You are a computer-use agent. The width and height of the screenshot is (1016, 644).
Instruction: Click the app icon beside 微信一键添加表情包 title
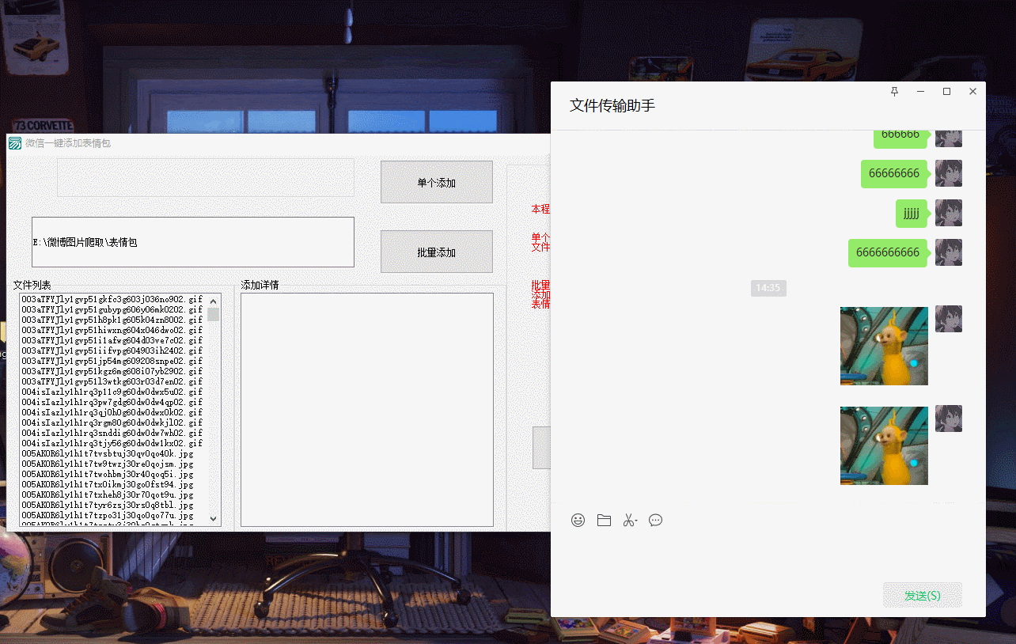(x=14, y=143)
